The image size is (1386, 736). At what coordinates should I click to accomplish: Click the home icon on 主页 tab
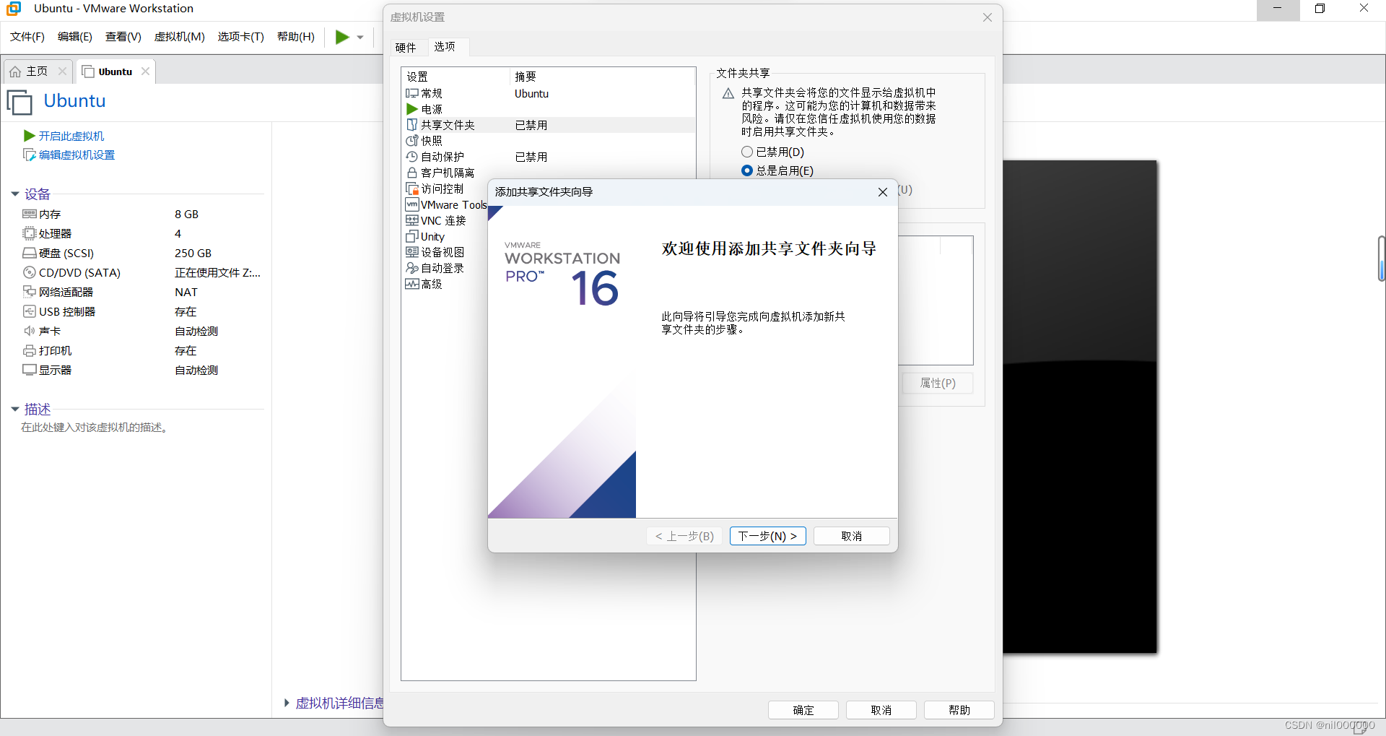point(15,72)
